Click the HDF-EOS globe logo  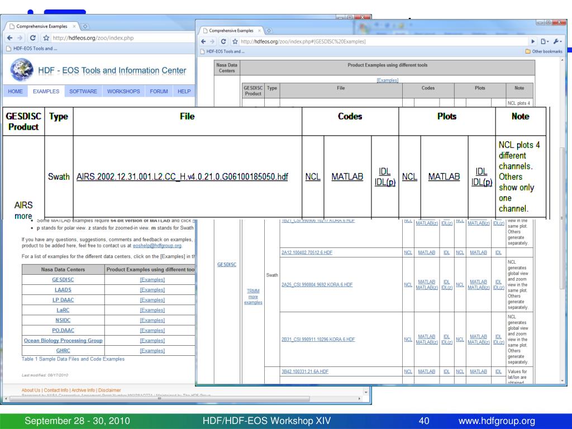[22, 70]
